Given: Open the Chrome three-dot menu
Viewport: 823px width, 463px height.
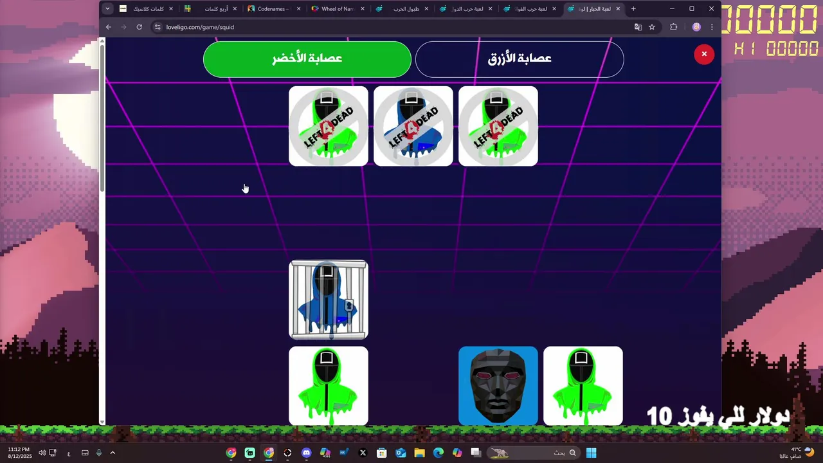Looking at the screenshot, I should point(712,27).
